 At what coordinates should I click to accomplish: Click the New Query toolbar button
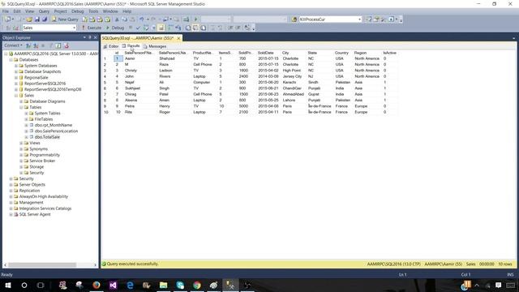pyautogui.click(x=65, y=19)
